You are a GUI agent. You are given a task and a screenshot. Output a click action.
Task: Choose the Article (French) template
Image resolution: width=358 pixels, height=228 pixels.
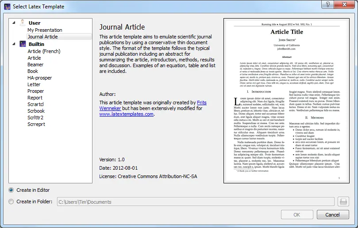[44, 51]
